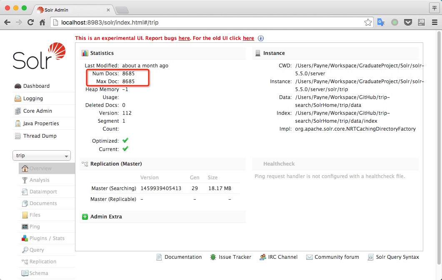Select the Solr Admin browser tab

click(x=71, y=10)
